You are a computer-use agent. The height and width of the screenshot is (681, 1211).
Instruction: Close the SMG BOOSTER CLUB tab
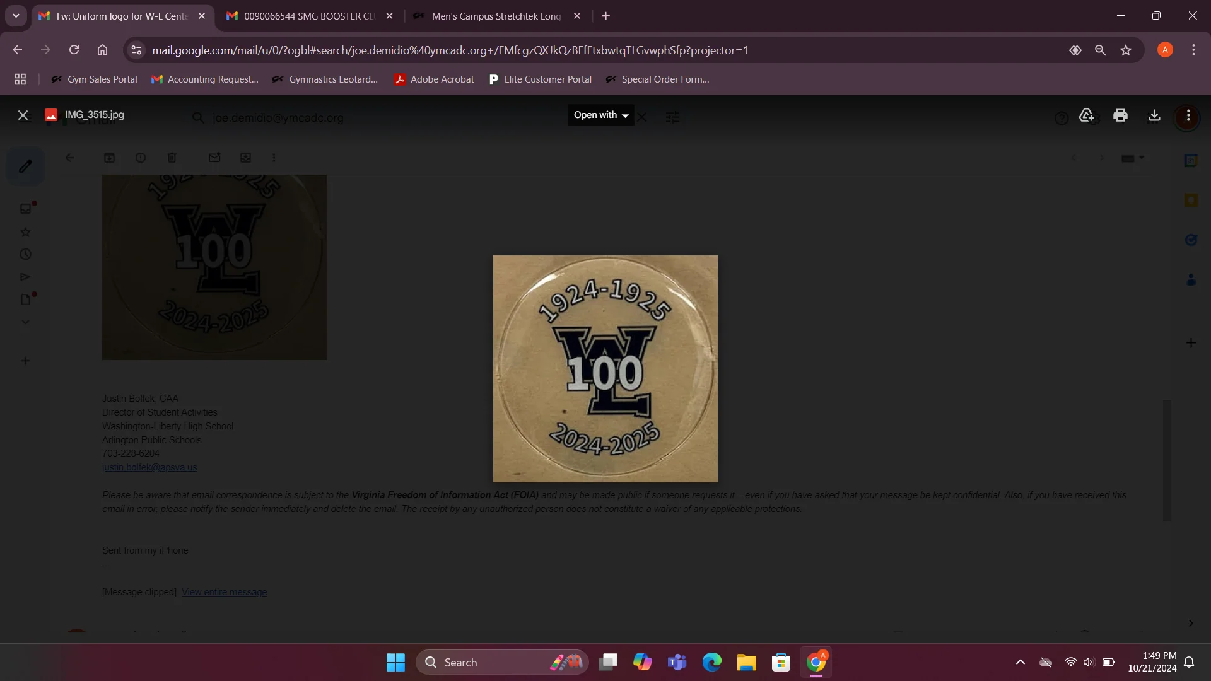(389, 16)
